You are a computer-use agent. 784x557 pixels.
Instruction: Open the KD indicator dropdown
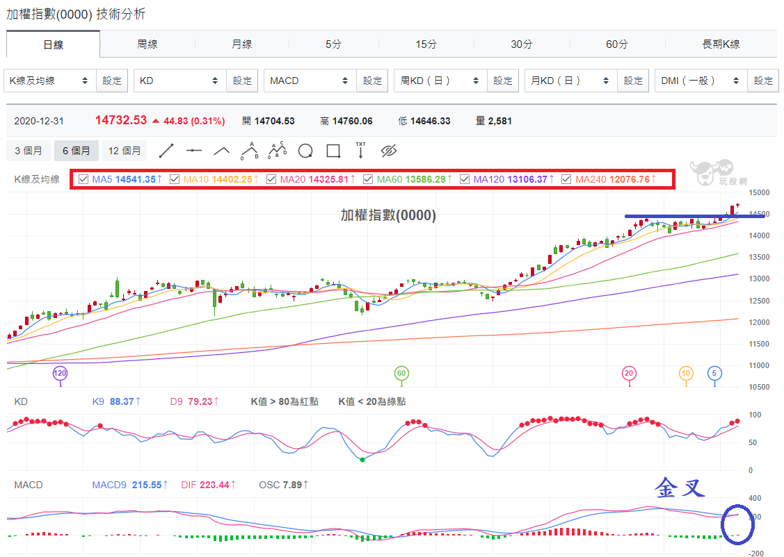click(180, 81)
